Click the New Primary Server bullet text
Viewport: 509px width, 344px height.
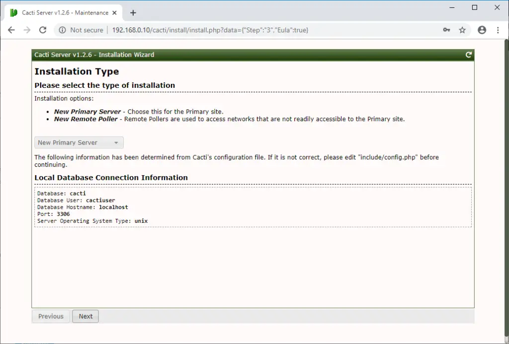87,112
